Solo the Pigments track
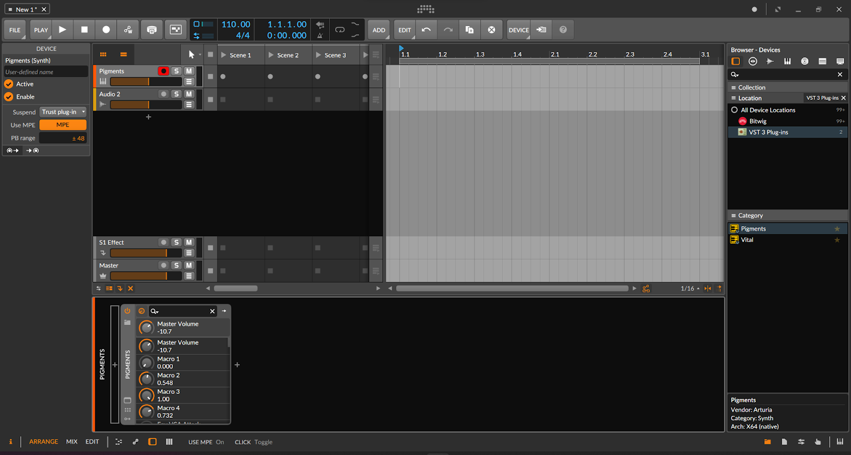The image size is (851, 455). pyautogui.click(x=176, y=71)
